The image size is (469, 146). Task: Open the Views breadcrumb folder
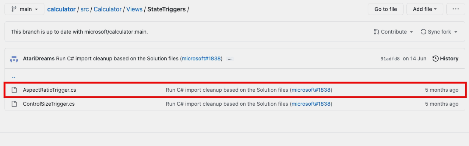pos(134,9)
